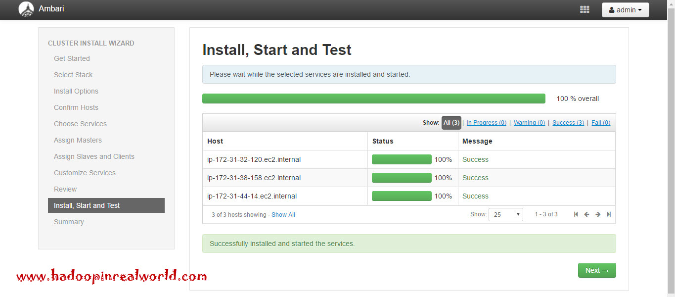Click the admin user icon
This screenshot has width=675, height=297.
(613, 9)
